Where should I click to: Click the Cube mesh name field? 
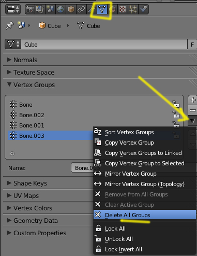coord(104,45)
